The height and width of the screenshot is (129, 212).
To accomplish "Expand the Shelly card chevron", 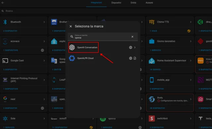I will point(191,99).
